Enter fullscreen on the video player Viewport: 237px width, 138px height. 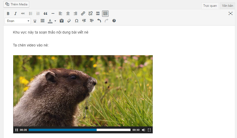pos(149,130)
